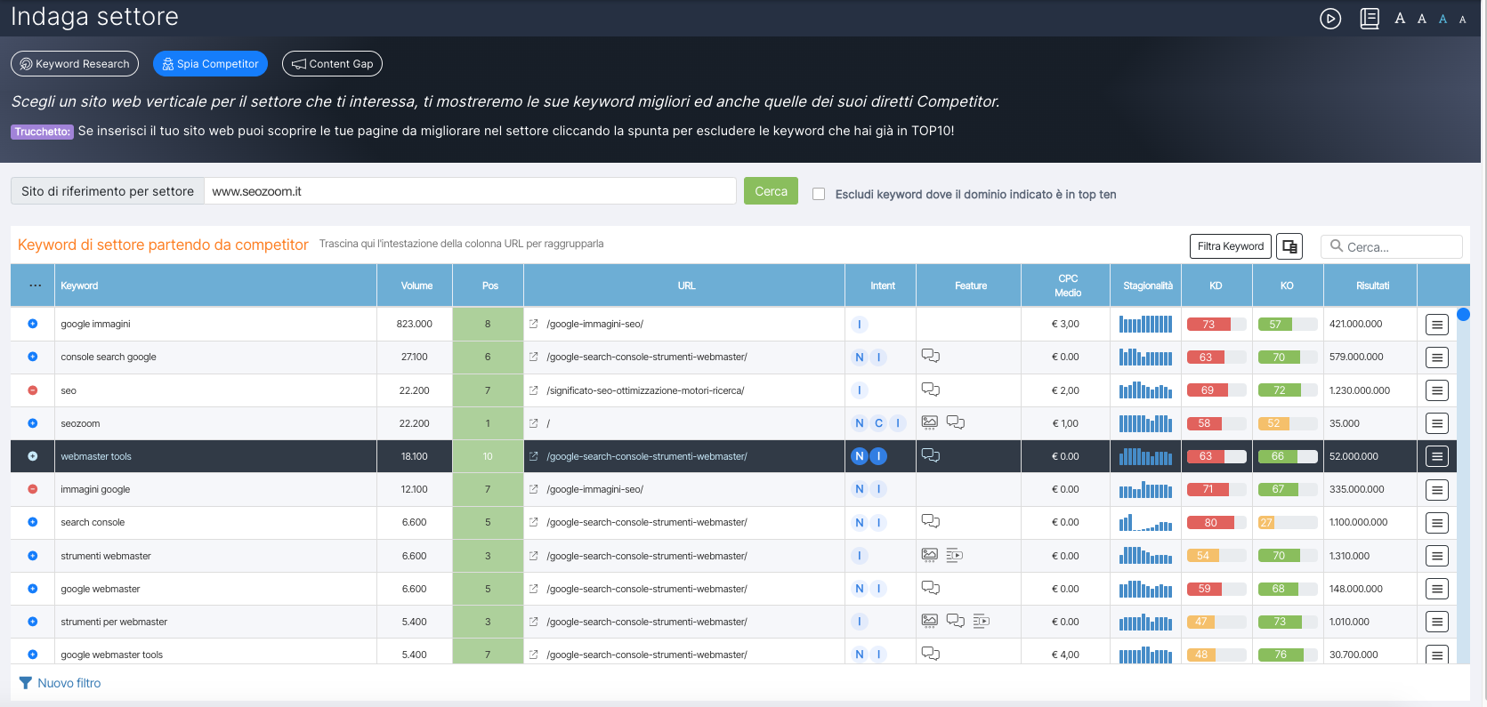Switch to Content Gap tab
Image resolution: width=1487 pixels, height=707 pixels.
(x=332, y=64)
